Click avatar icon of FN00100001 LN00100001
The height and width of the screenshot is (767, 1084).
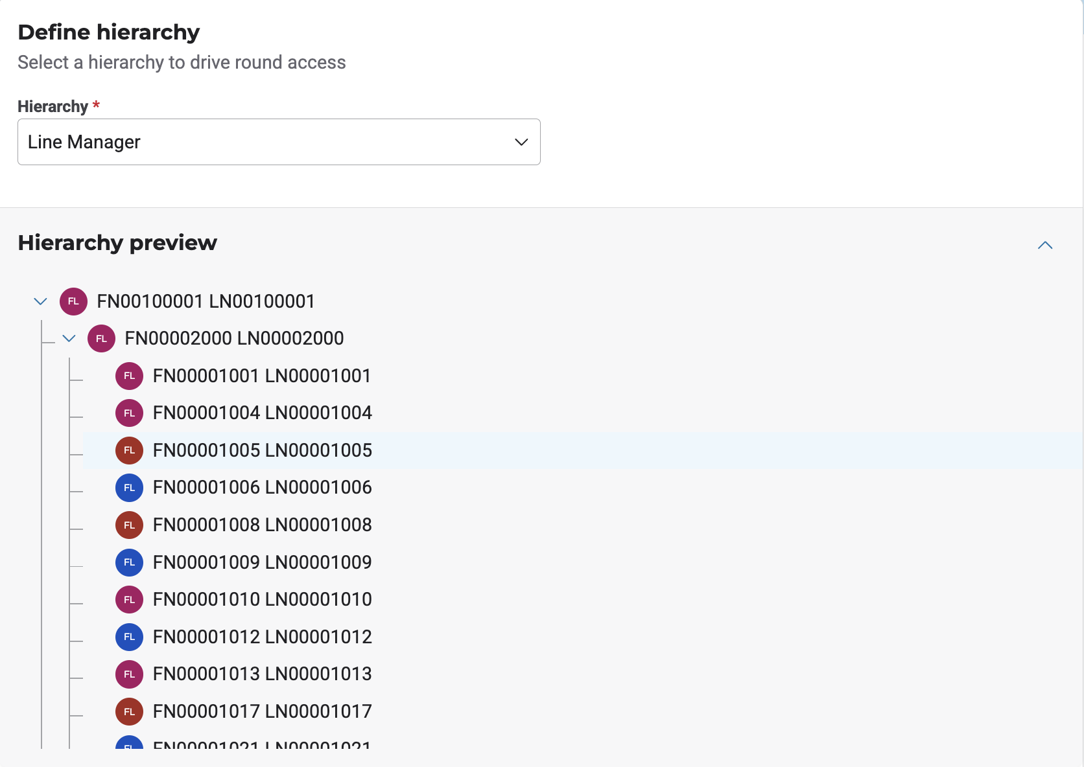tap(73, 301)
